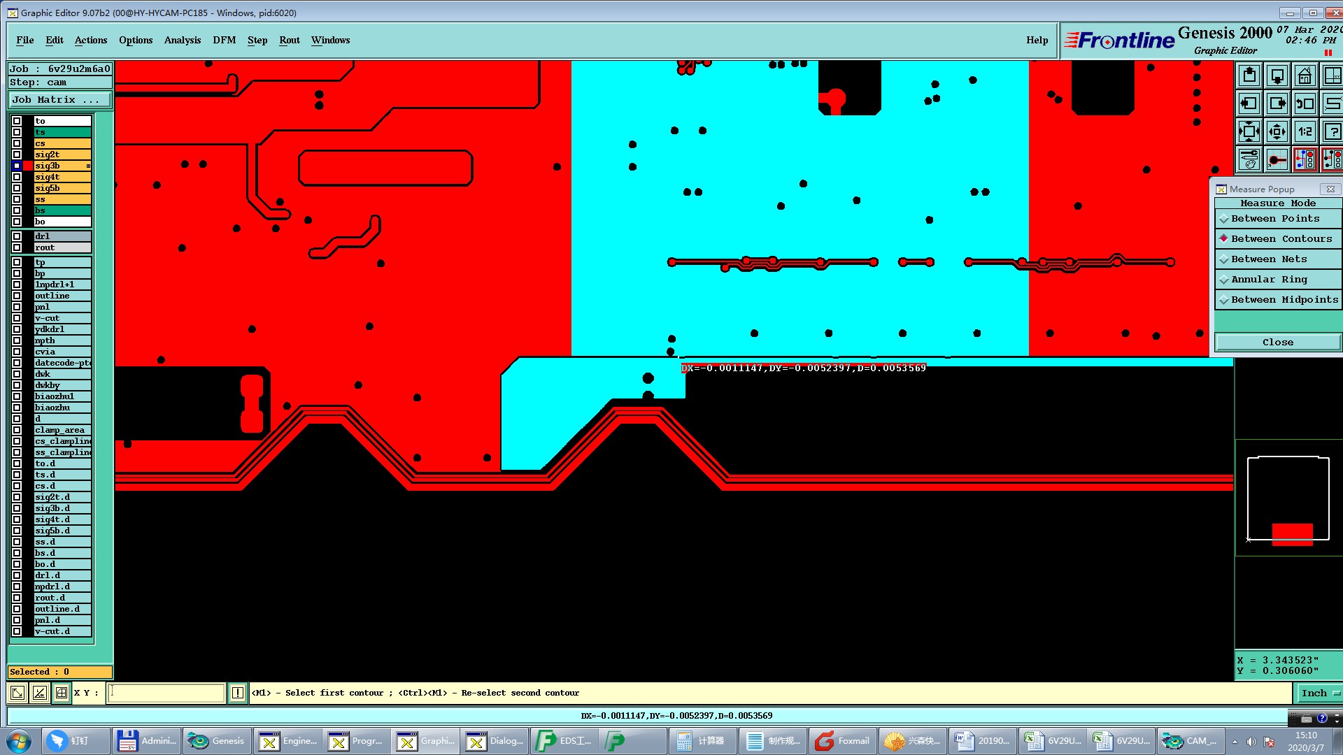Open the DFM menu
Screen dimensions: 1343x755
224,40
